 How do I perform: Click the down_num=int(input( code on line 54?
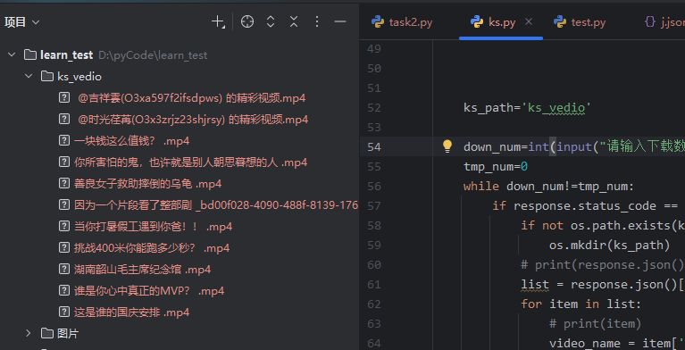click(x=530, y=146)
